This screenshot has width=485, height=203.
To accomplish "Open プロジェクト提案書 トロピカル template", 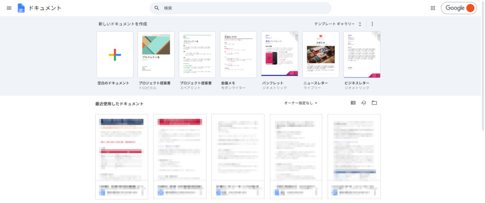I will pyautogui.click(x=156, y=55).
